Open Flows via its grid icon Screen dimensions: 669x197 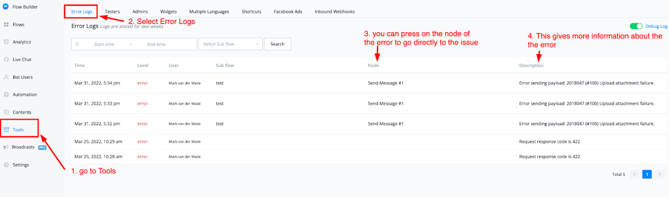[x=6, y=24]
